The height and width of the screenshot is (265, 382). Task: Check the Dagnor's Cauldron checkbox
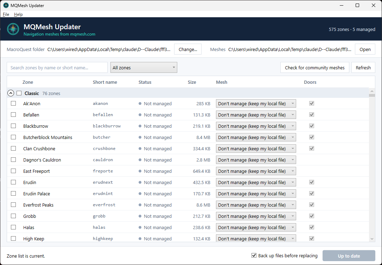13,160
